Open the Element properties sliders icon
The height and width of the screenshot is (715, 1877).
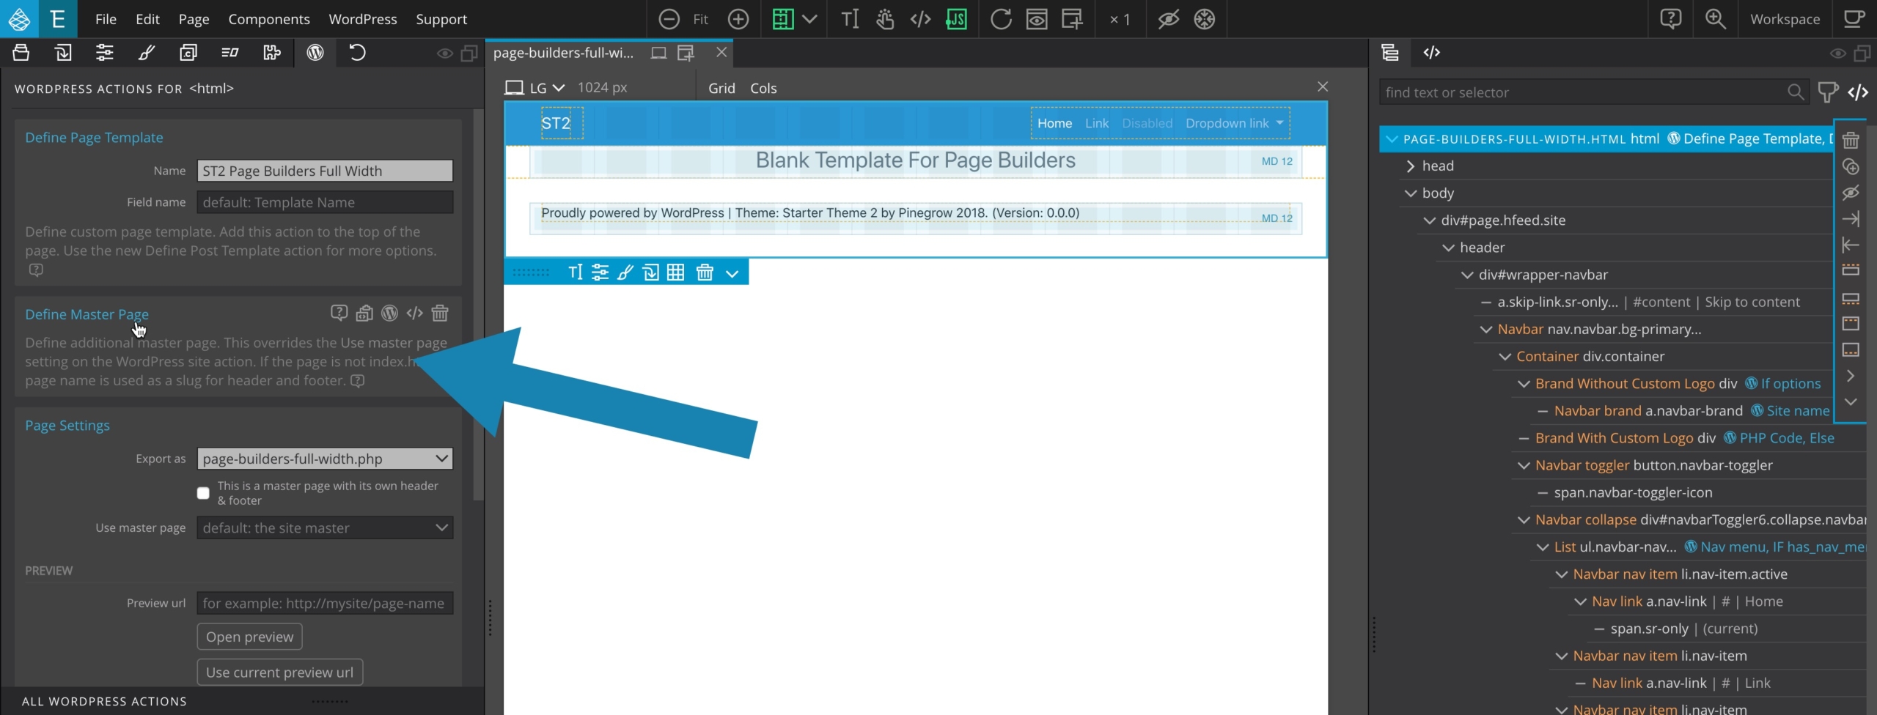105,53
